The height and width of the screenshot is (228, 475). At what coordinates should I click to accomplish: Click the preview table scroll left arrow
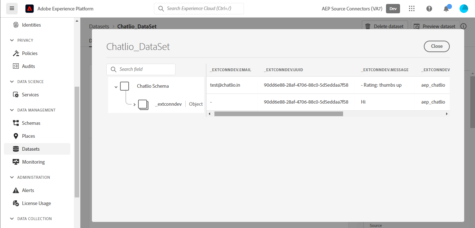[209, 114]
